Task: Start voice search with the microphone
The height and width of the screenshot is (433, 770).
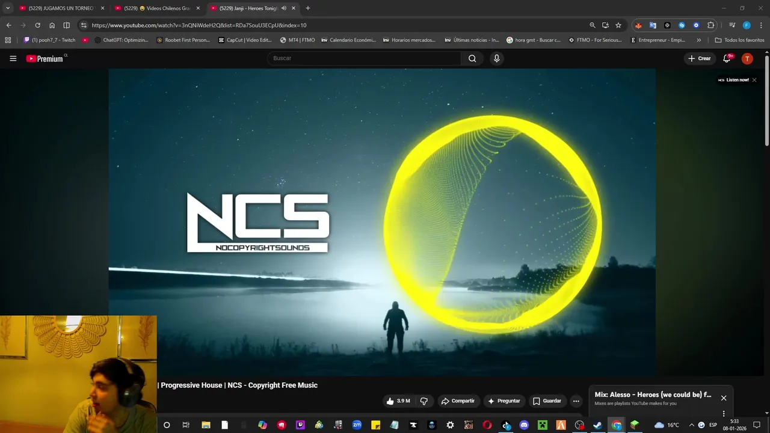Action: click(496, 58)
